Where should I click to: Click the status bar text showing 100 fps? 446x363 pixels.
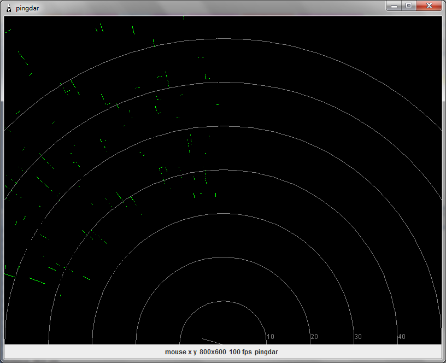click(240, 352)
